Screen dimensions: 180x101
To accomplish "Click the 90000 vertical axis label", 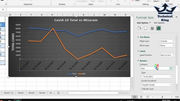I will (x=18, y=25).
